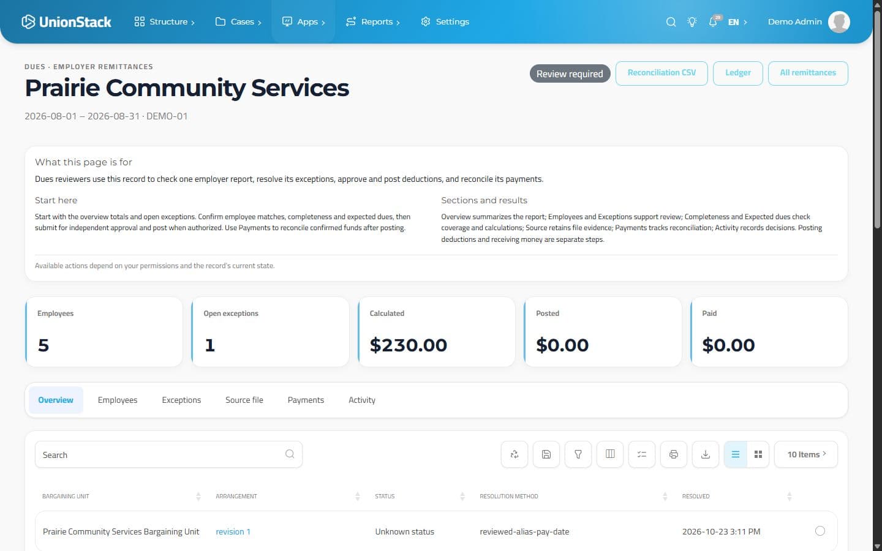This screenshot has width=882, height=551.
Task: Open the table filter funnel
Action: [x=578, y=454]
